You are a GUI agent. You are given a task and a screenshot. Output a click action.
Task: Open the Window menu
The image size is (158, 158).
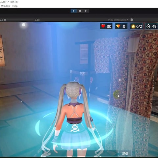point(6,6)
